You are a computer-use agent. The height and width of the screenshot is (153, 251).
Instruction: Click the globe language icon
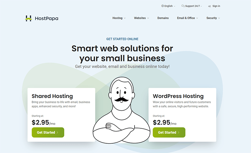[163, 6]
